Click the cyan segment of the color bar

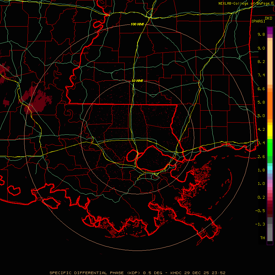(270, 168)
